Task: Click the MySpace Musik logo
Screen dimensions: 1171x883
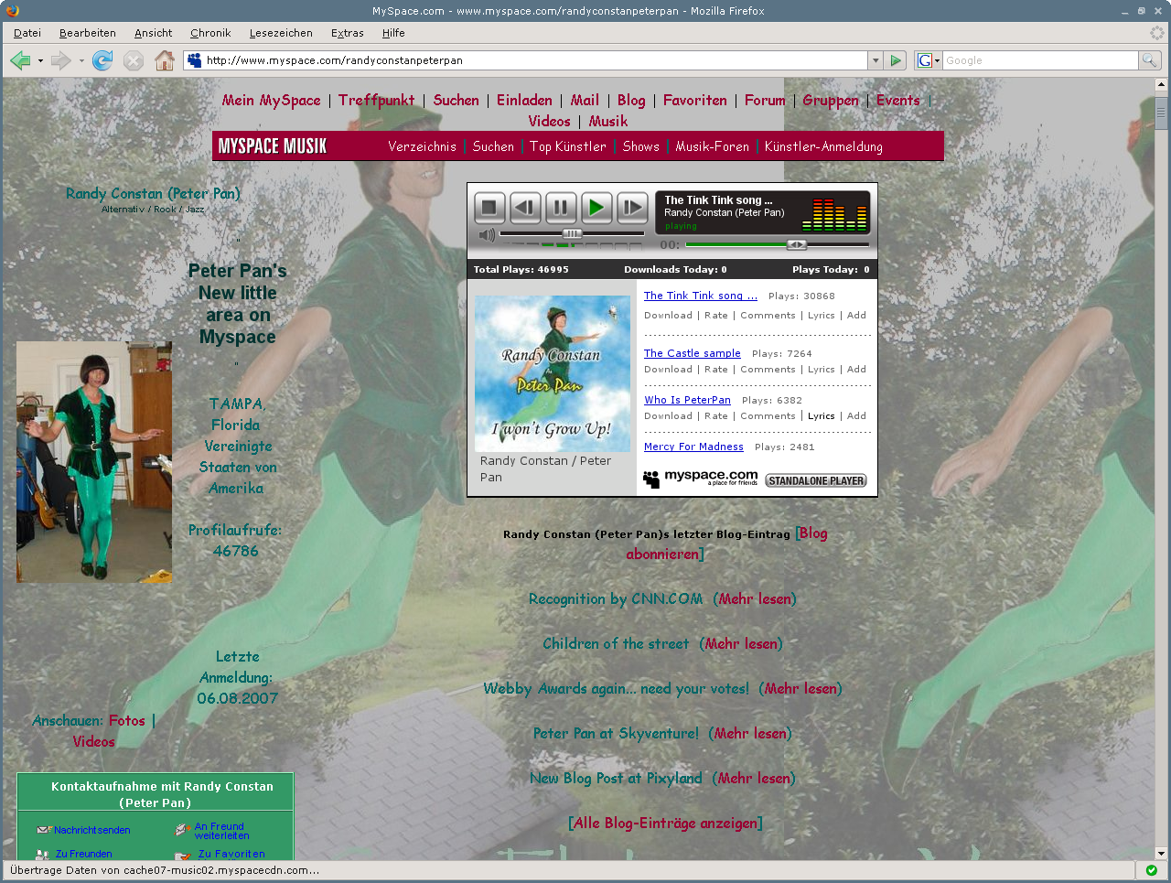Action: pyautogui.click(x=273, y=146)
